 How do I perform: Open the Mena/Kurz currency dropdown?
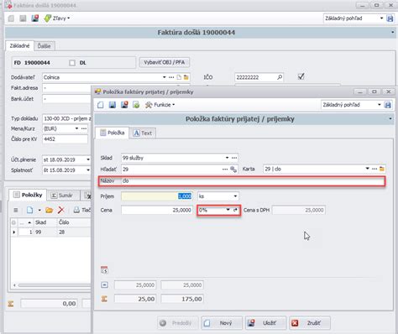76,128
